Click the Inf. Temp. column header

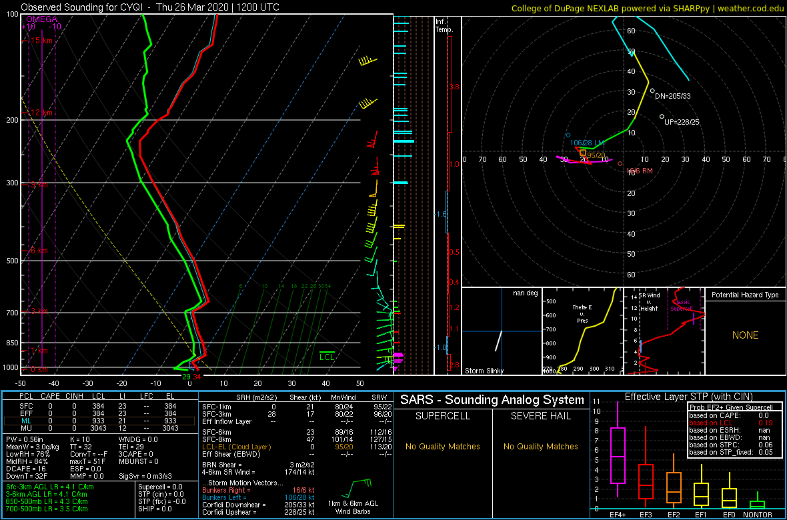click(444, 25)
